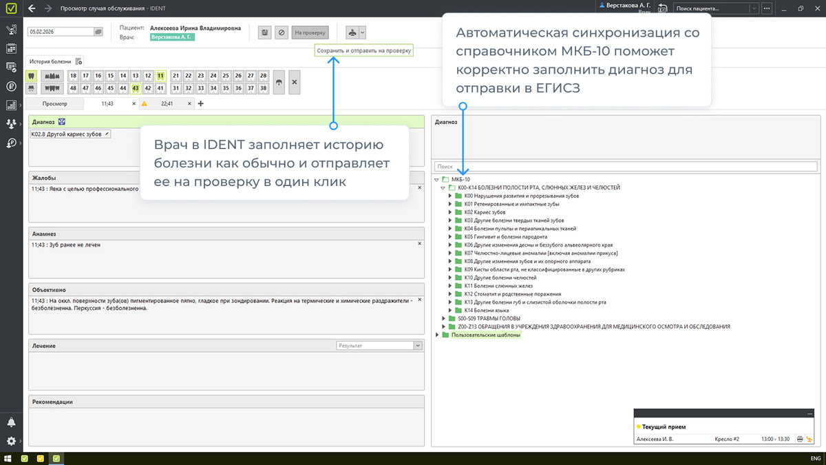Click the cancel circle-slash icon

point(281,32)
